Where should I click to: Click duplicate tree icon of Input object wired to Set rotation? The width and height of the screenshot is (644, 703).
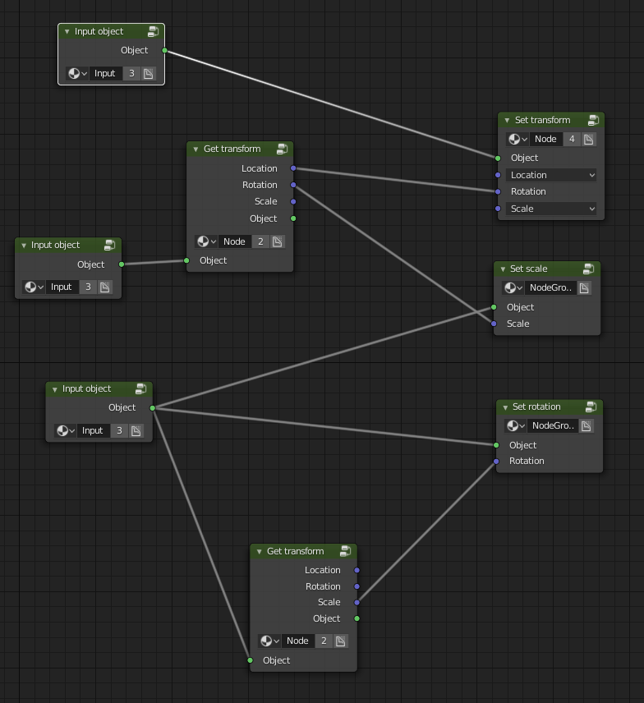point(136,431)
